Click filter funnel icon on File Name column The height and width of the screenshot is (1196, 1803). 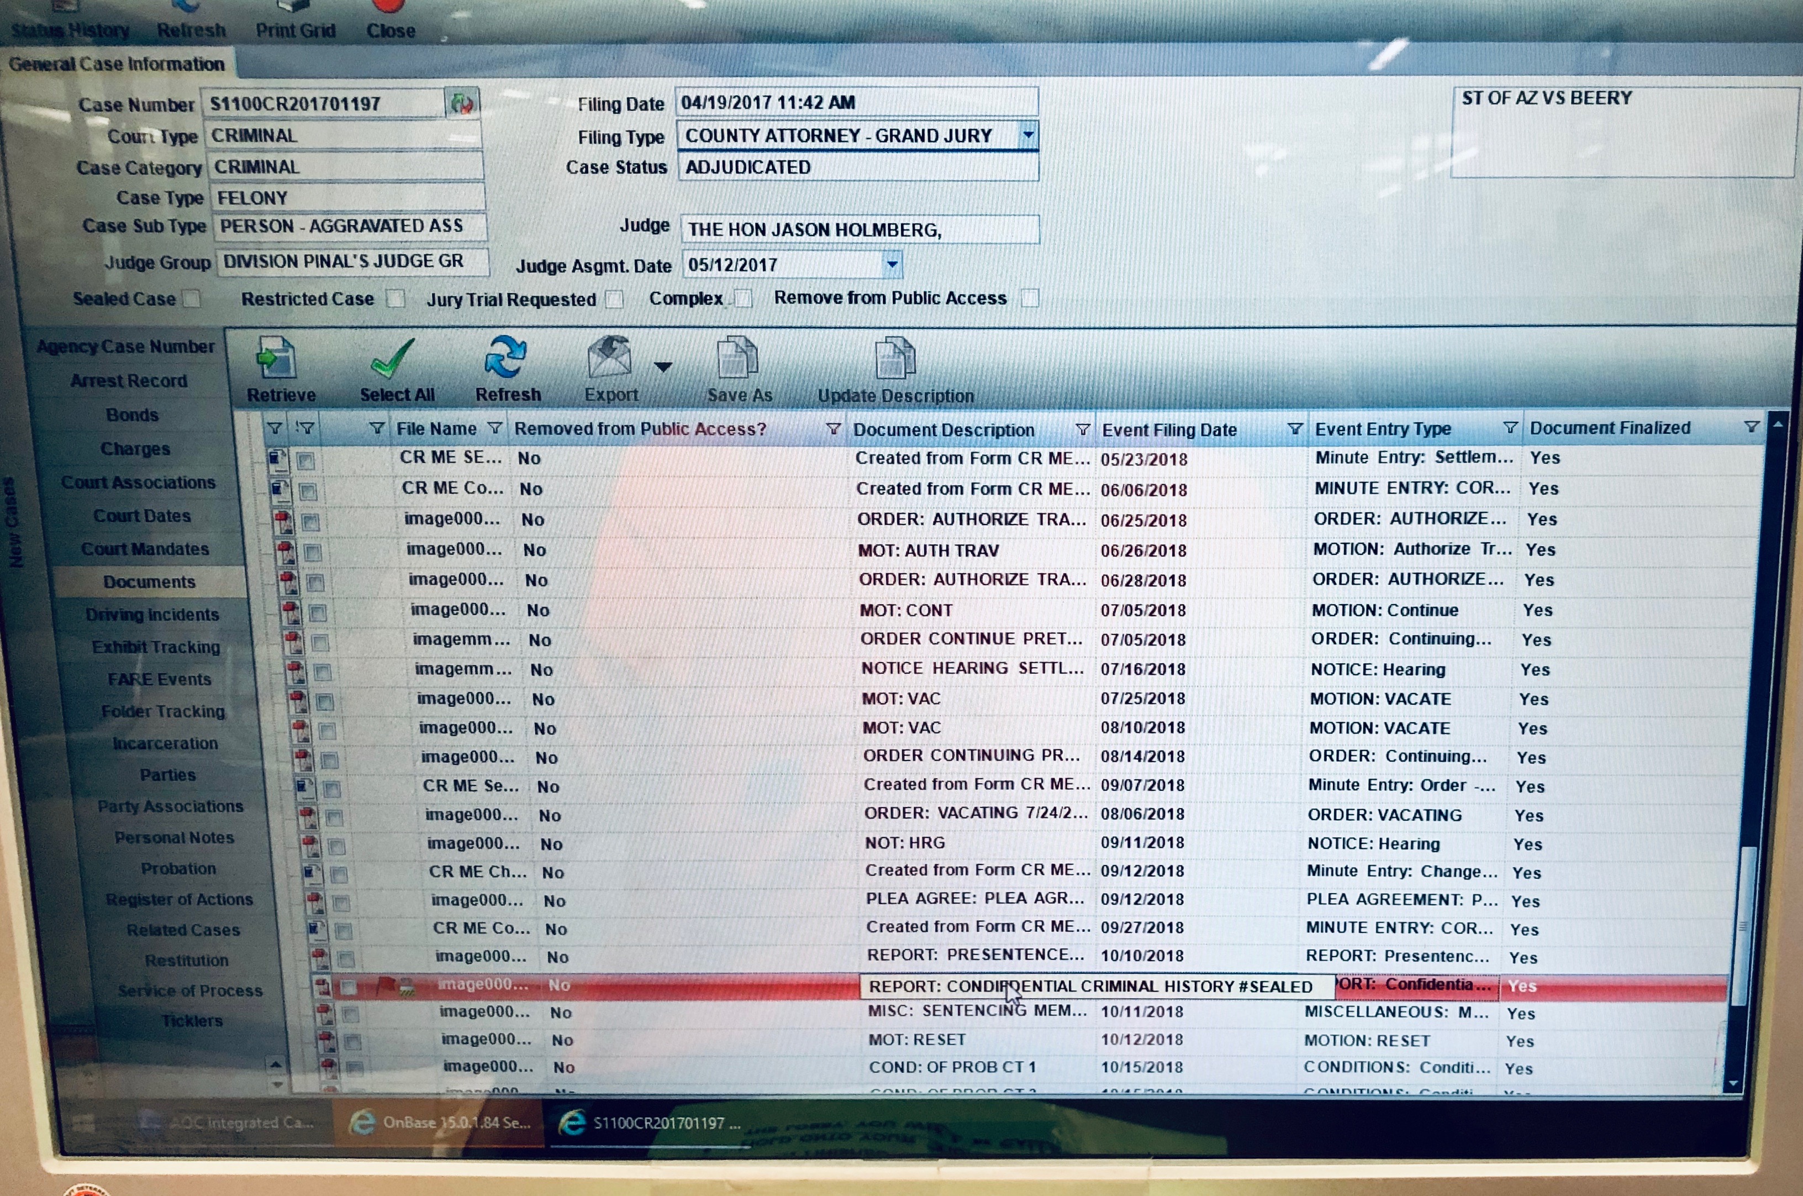(495, 429)
